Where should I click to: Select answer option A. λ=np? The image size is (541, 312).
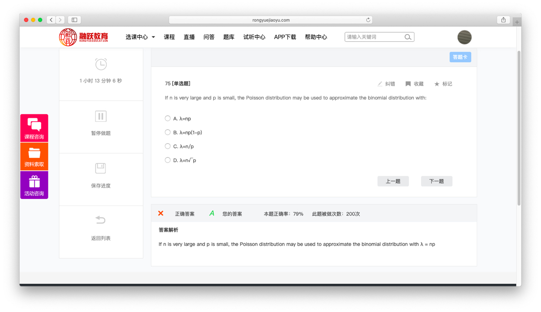(168, 118)
